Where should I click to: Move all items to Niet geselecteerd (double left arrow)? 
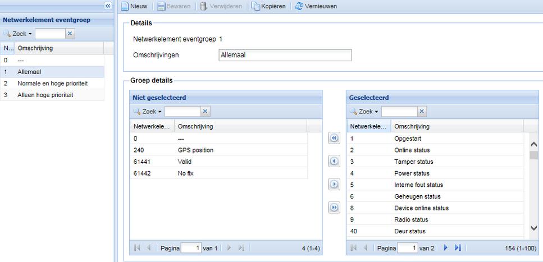pos(334,138)
